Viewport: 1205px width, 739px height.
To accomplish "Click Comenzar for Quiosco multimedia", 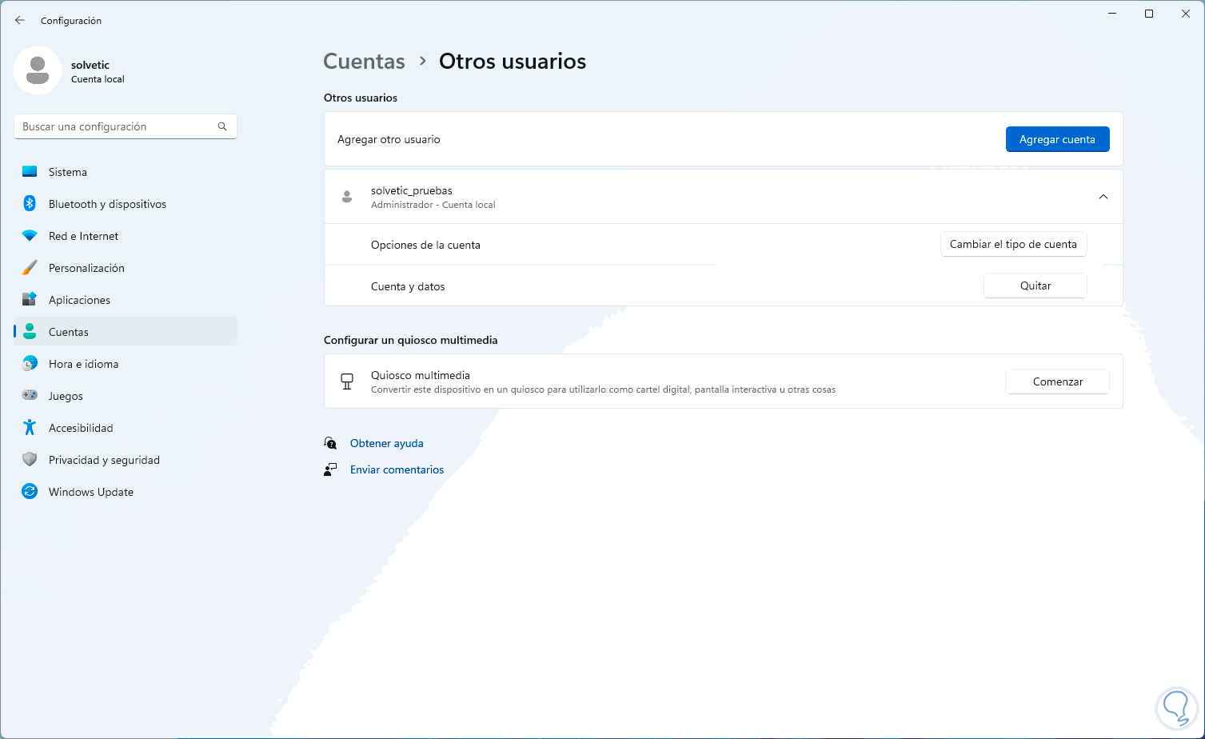I will [x=1057, y=381].
